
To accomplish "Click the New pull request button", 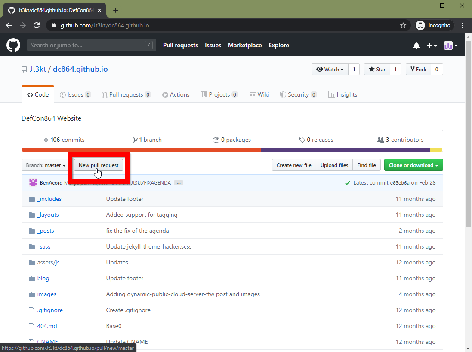I will coord(98,165).
